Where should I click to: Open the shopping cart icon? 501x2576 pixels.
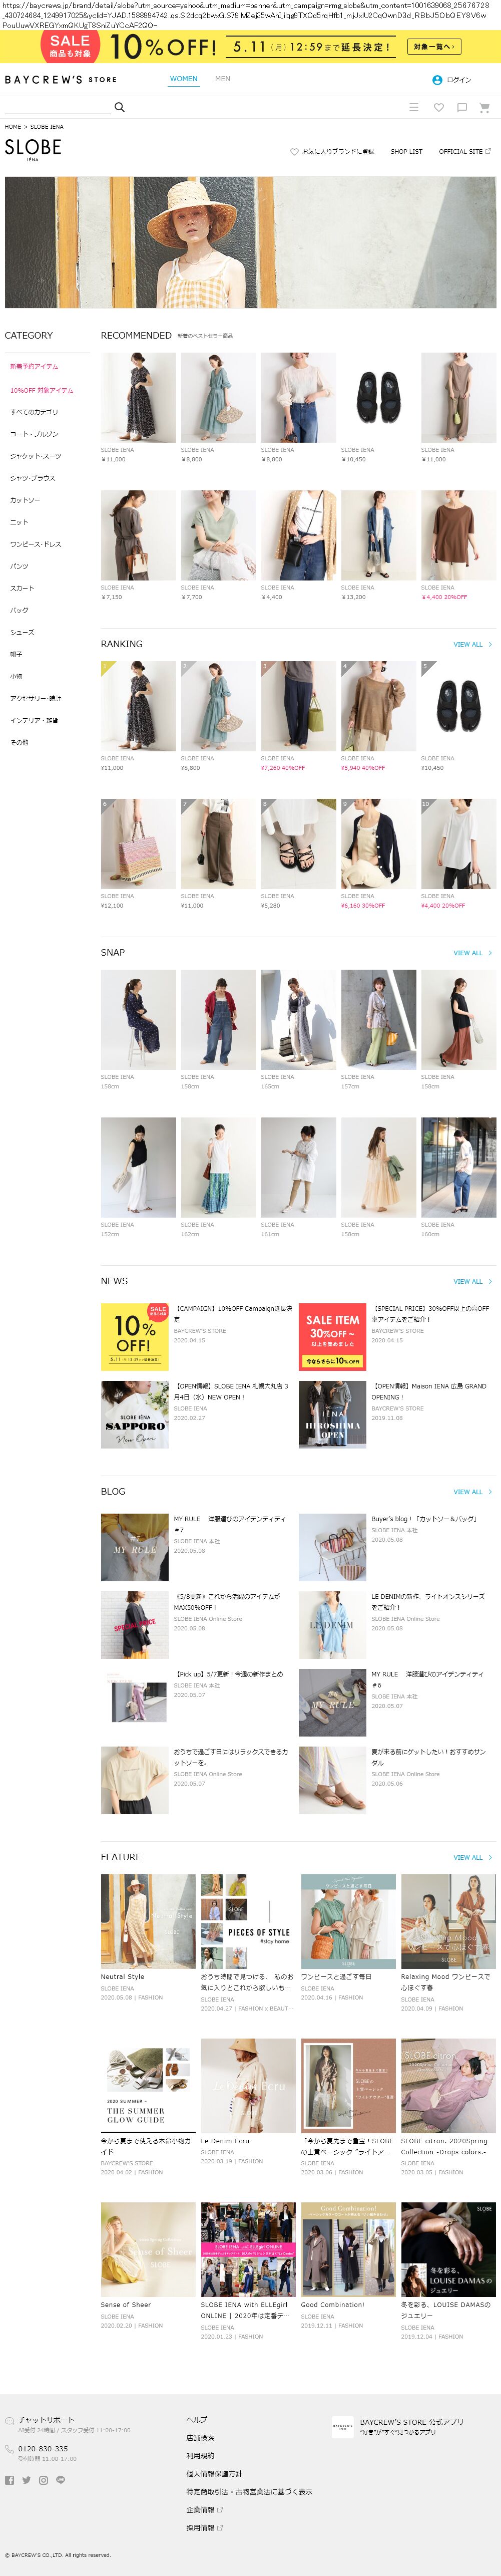[x=484, y=107]
